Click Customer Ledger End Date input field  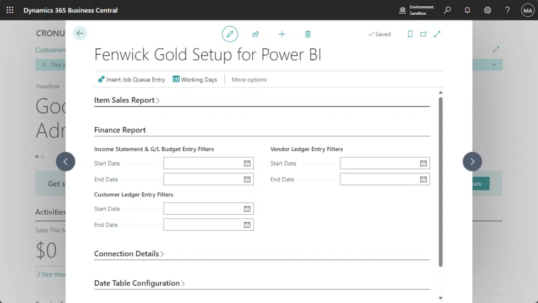click(202, 225)
